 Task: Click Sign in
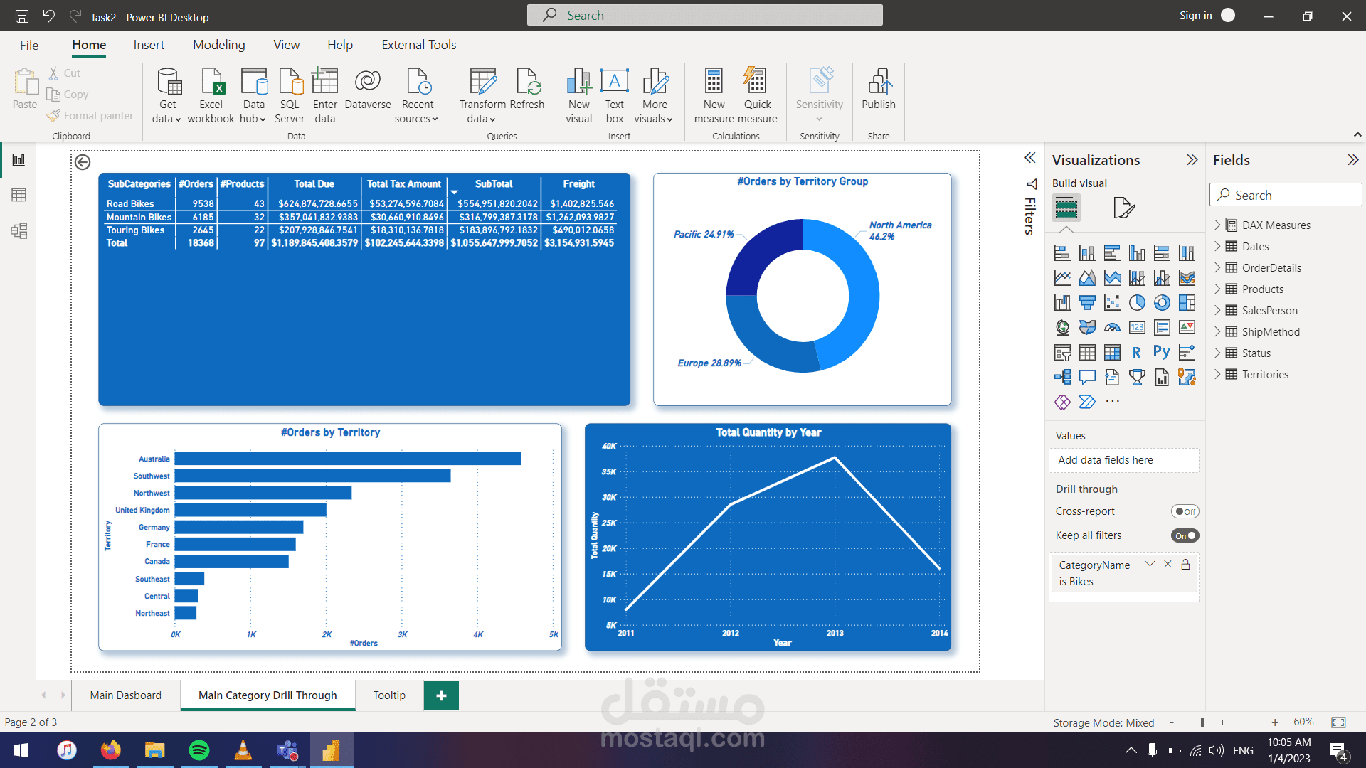pyautogui.click(x=1195, y=16)
